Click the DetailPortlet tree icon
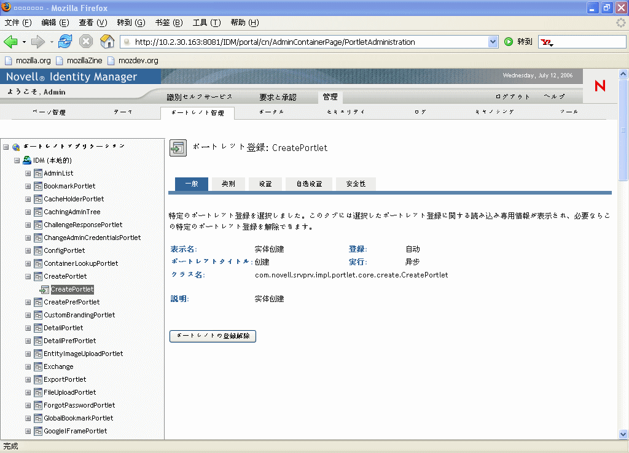This screenshot has width=629, height=453. click(38, 328)
